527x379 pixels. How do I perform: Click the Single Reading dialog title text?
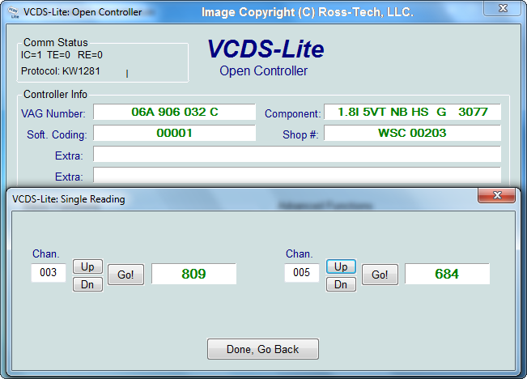click(69, 199)
